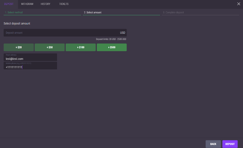Click the Mobile phone field
This screenshot has width=243, height=148.
pyautogui.click(x=30, y=66)
